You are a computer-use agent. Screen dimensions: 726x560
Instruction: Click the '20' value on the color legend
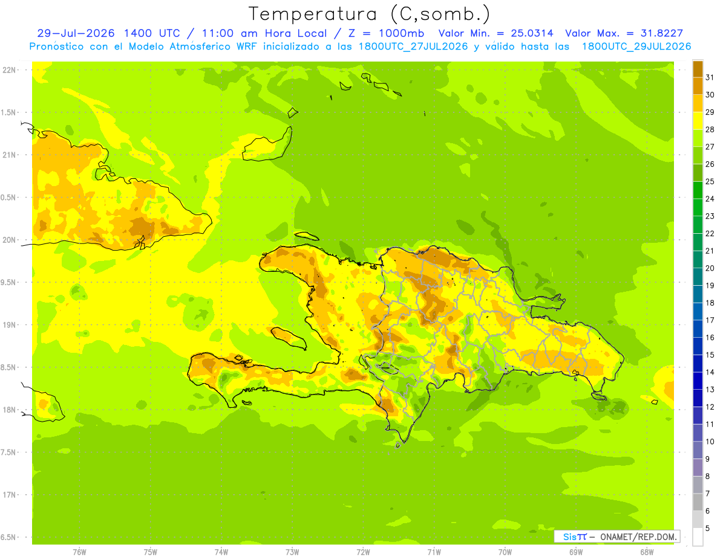[710, 268]
